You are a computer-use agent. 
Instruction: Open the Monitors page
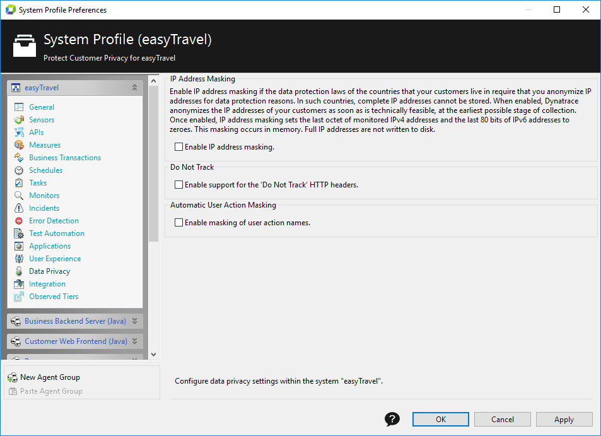(x=45, y=196)
